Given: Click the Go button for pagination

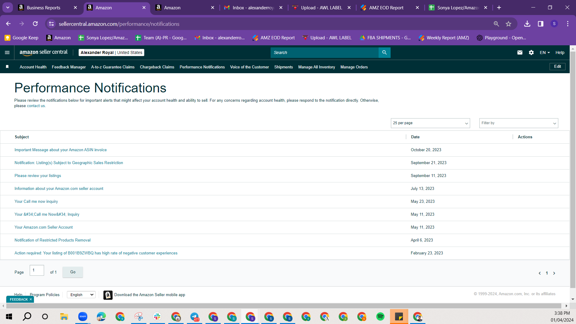Looking at the screenshot, I should (73, 272).
